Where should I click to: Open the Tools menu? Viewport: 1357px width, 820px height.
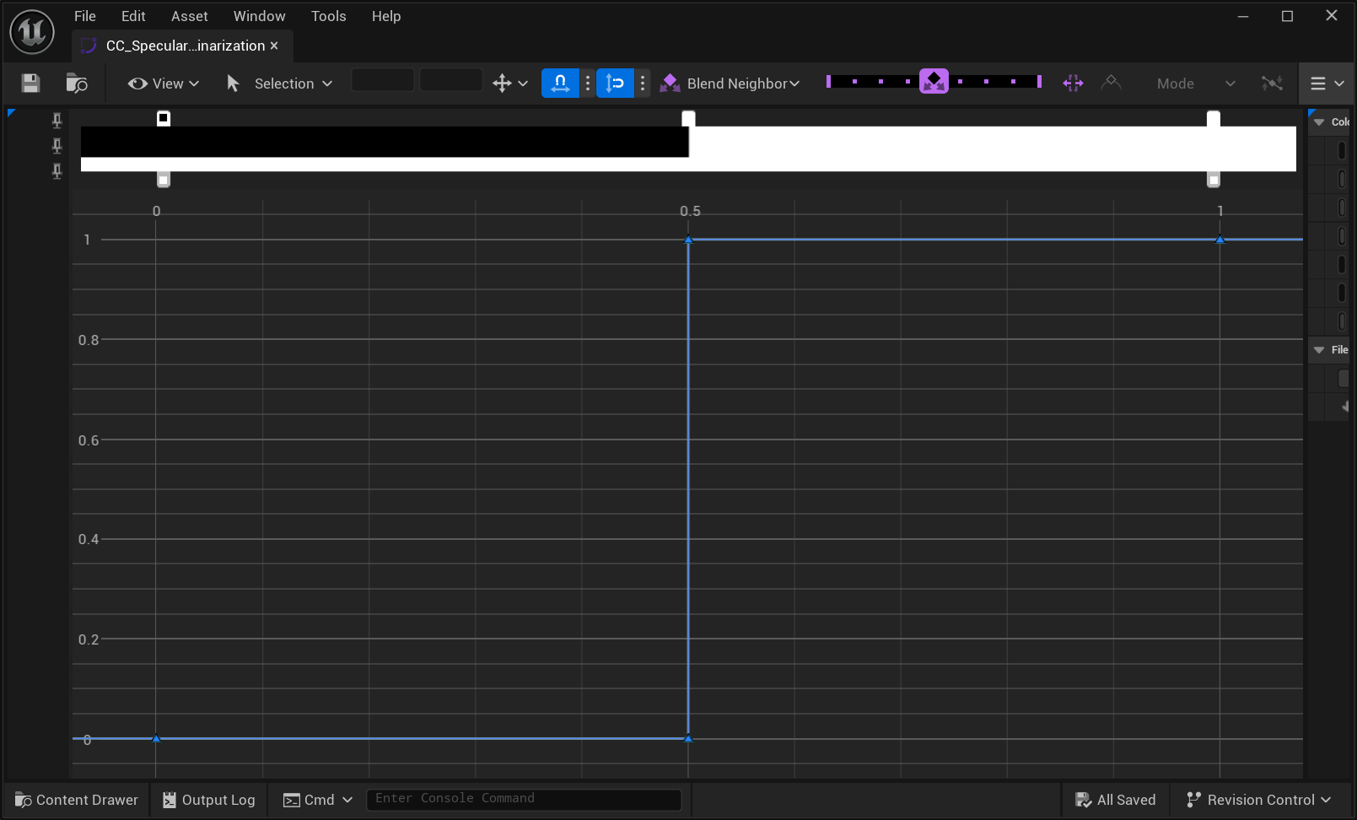click(328, 16)
